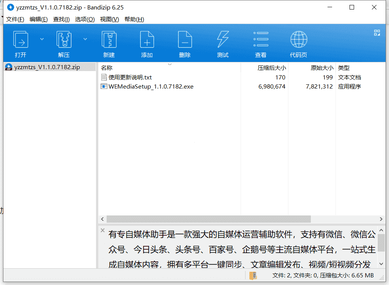The height and width of the screenshot is (285, 389).
Task: Click the comment pane scroll down arrow
Action: click(x=381, y=264)
